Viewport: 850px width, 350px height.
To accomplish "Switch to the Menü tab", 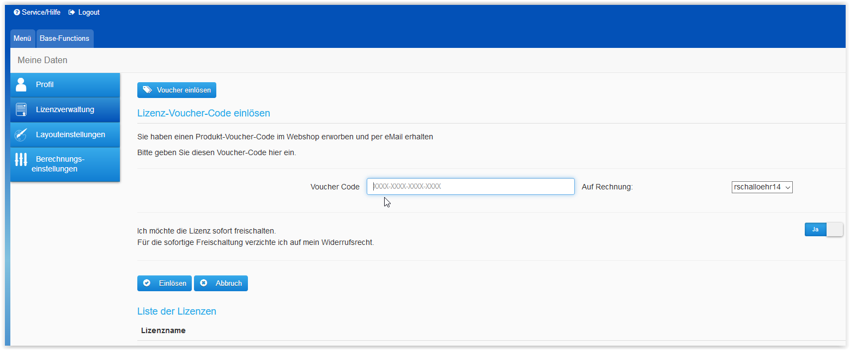I will 22,39.
